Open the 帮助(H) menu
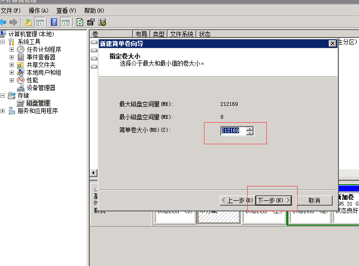Image resolution: width=359 pixels, height=266 pixels. point(94,11)
